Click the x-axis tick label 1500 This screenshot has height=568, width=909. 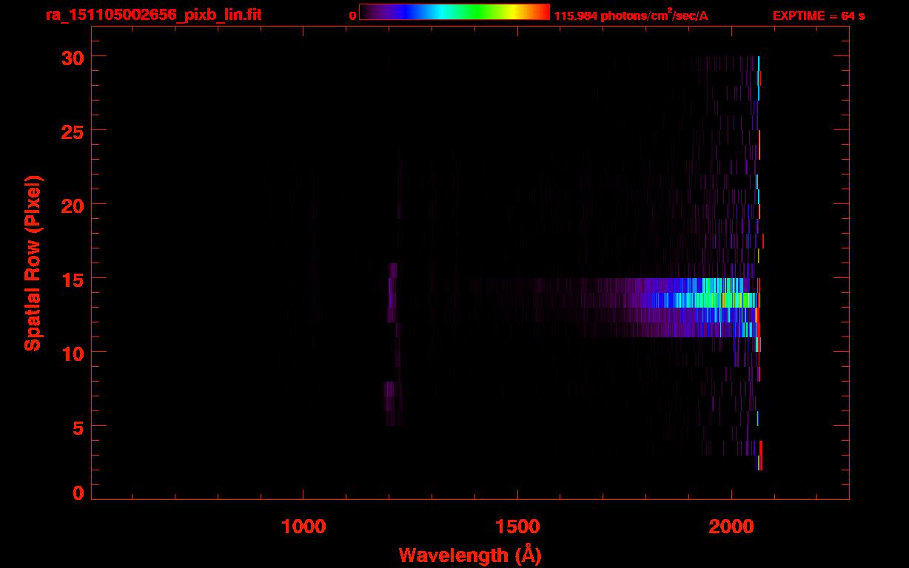coord(517,527)
